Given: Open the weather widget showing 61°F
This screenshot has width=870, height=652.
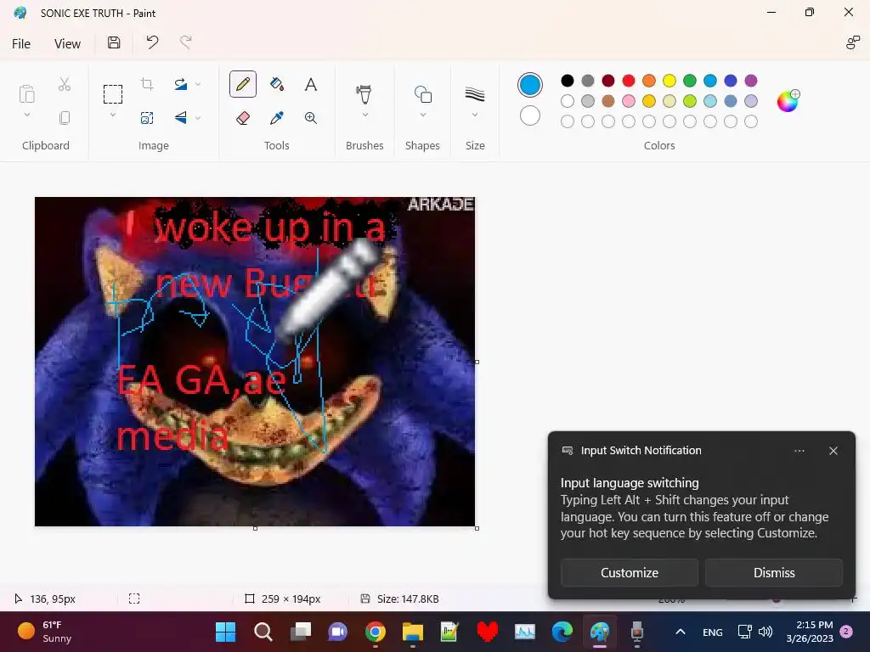Looking at the screenshot, I should [45, 632].
